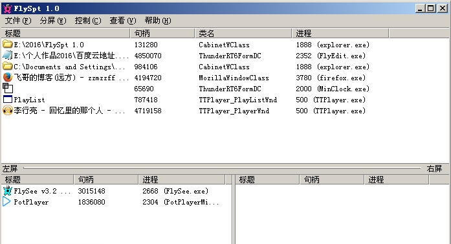The image size is (451, 244).
Task: Close the FlySpt window
Action: coord(443,8)
